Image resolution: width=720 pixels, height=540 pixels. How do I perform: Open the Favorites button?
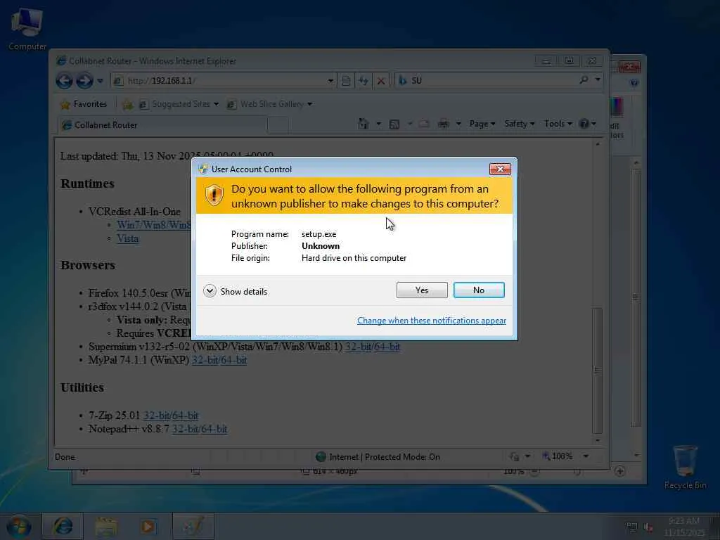coord(84,104)
